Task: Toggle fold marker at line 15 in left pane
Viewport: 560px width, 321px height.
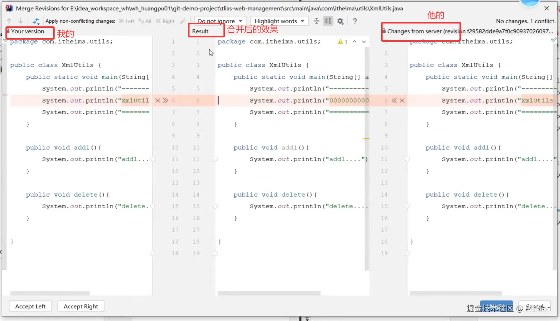Action: (x=153, y=206)
